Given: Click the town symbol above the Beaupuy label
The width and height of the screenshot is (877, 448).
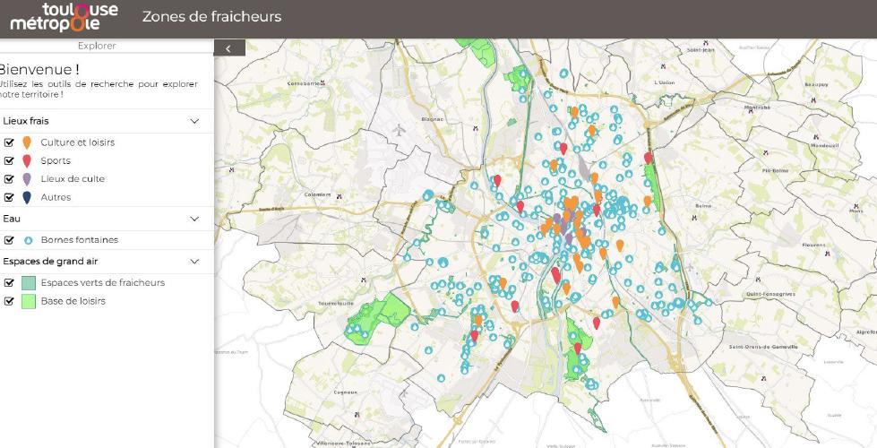Looking at the screenshot, I should point(813,100).
